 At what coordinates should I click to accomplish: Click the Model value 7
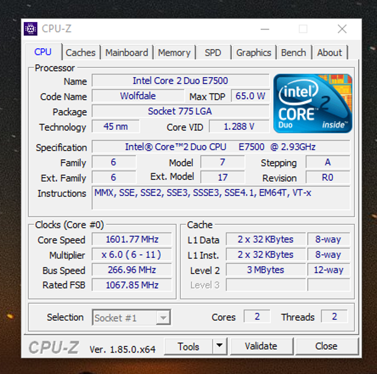222,162
